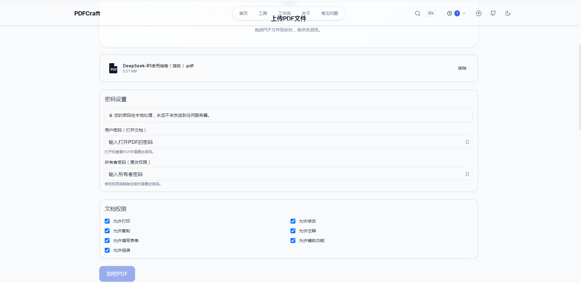Click the upload arrow circle icon
Image resolution: width=581 pixels, height=283 pixels.
[479, 13]
